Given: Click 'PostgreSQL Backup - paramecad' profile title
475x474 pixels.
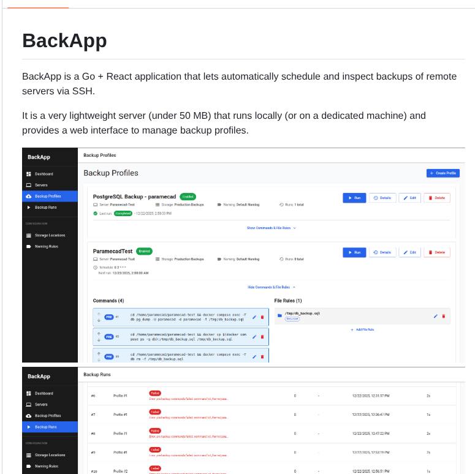Looking at the screenshot, I should point(134,197).
